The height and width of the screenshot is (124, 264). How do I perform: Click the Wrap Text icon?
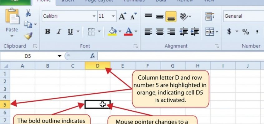(x=210, y=16)
